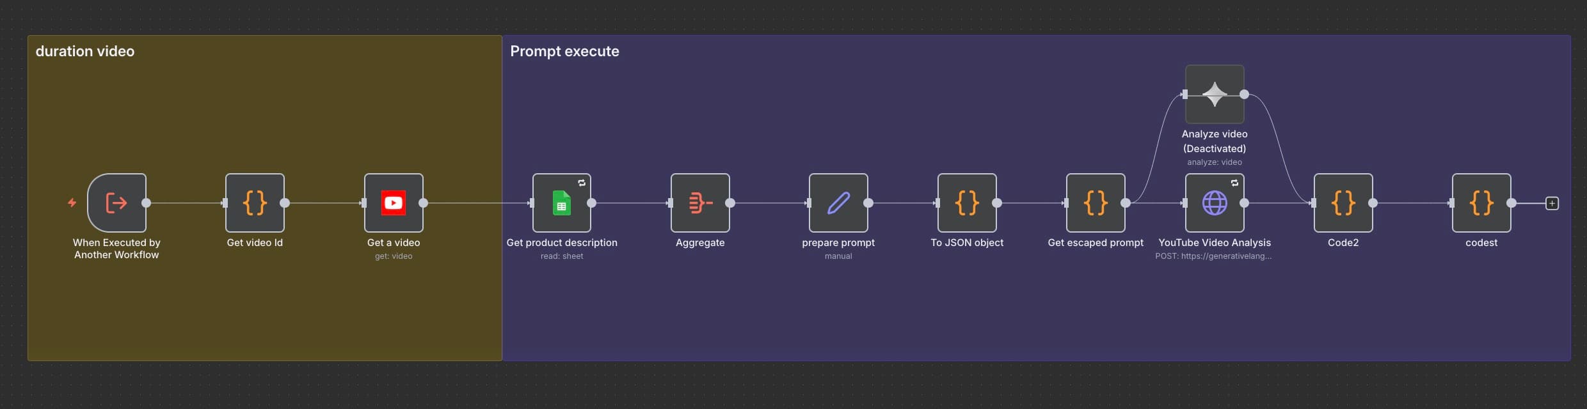Click the output dot of 'Get a video' node
The height and width of the screenshot is (409, 1587).
[x=424, y=203]
